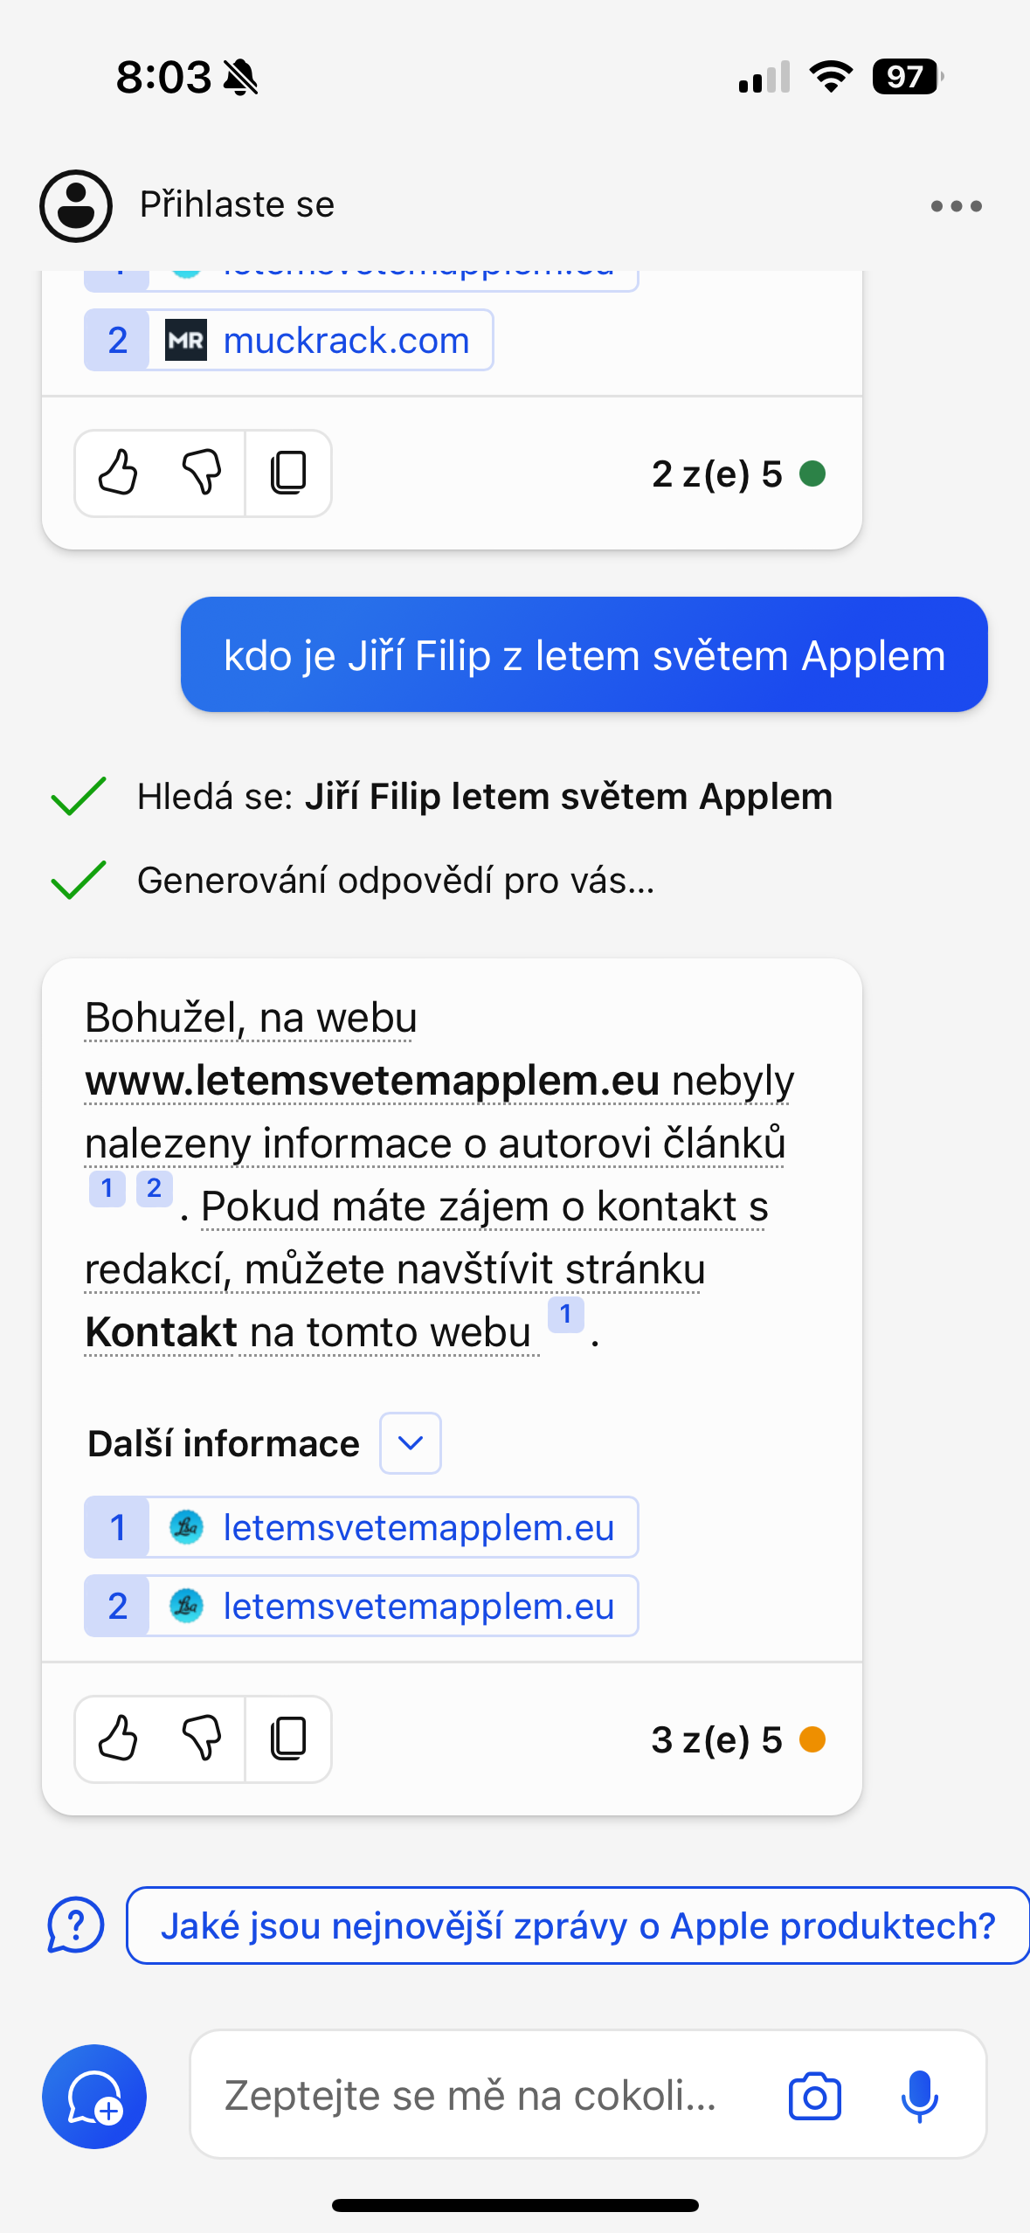Viewport: 1030px width, 2233px height.
Task: Tap inline citation 2 in the answer
Action: click(x=154, y=1188)
